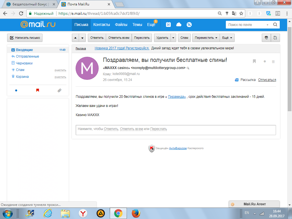The image size is (292, 219).
Task: Go back with browser back arrow
Action: click(x=5, y=13)
